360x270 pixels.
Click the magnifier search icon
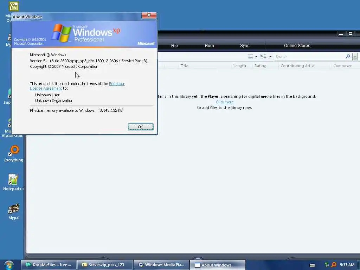348,56
